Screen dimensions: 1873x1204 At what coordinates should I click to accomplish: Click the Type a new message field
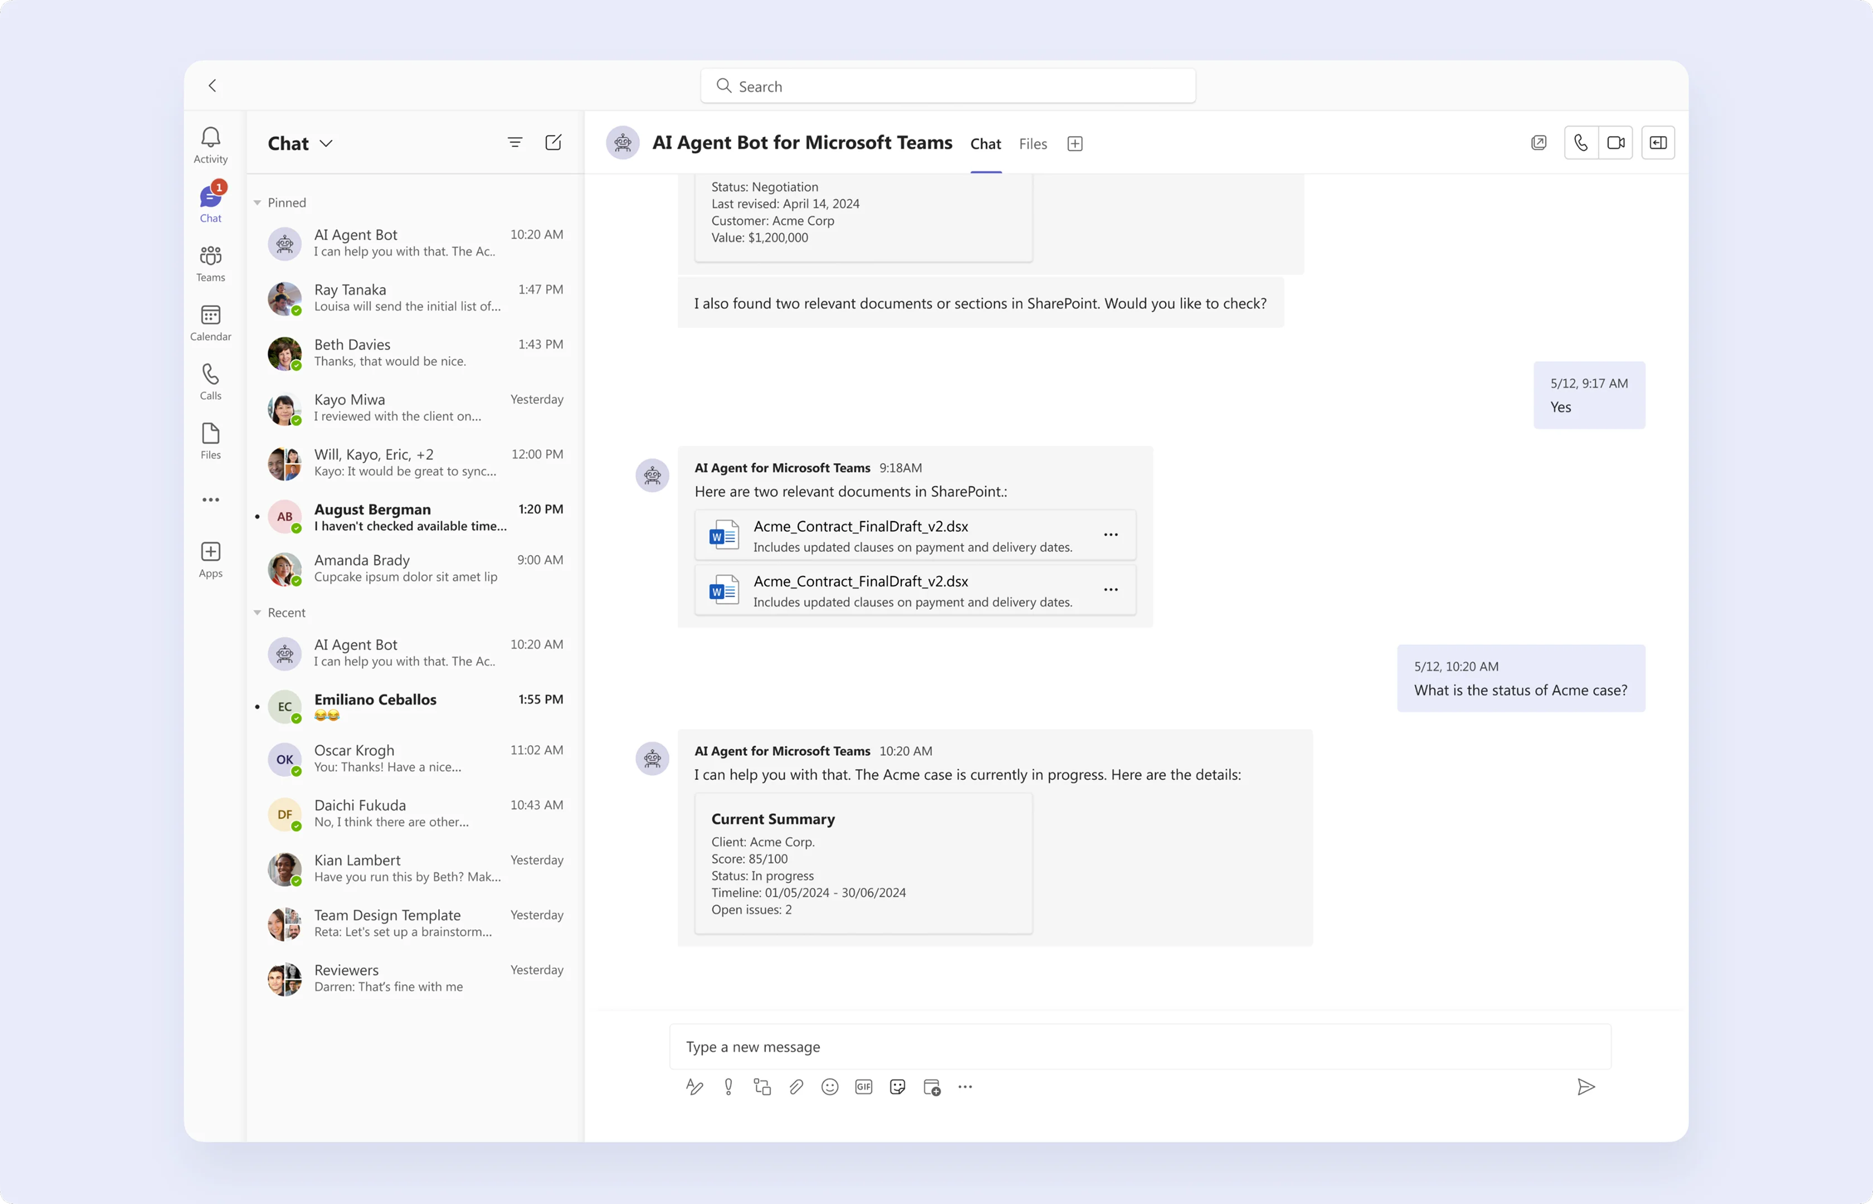[x=1140, y=1046]
